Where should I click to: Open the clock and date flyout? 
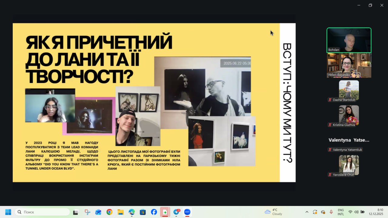[x=376, y=212]
